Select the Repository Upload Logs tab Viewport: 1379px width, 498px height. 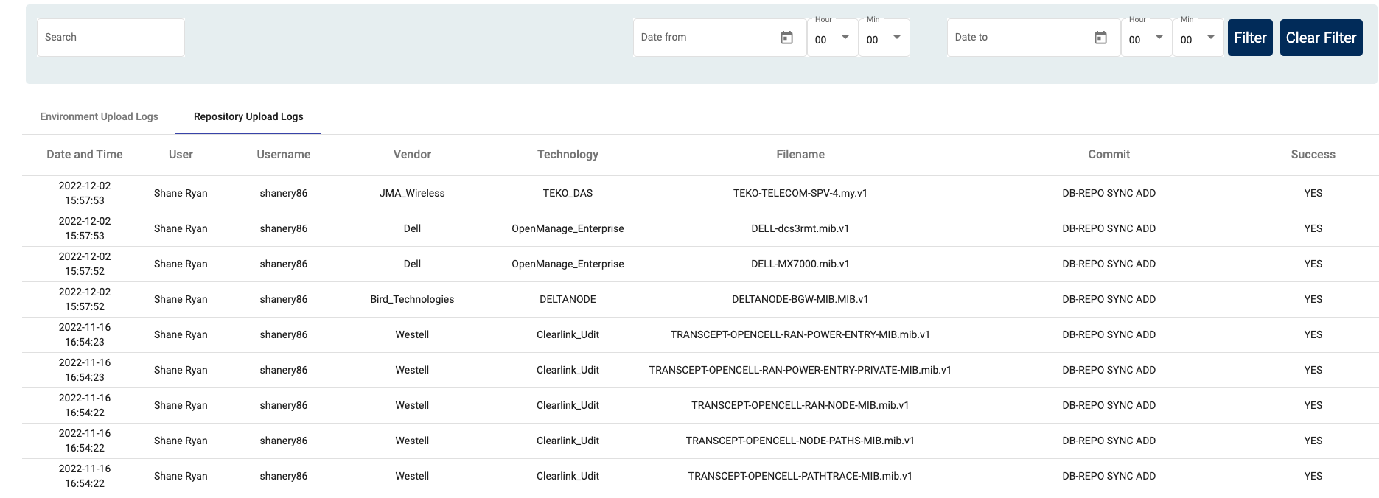point(248,116)
